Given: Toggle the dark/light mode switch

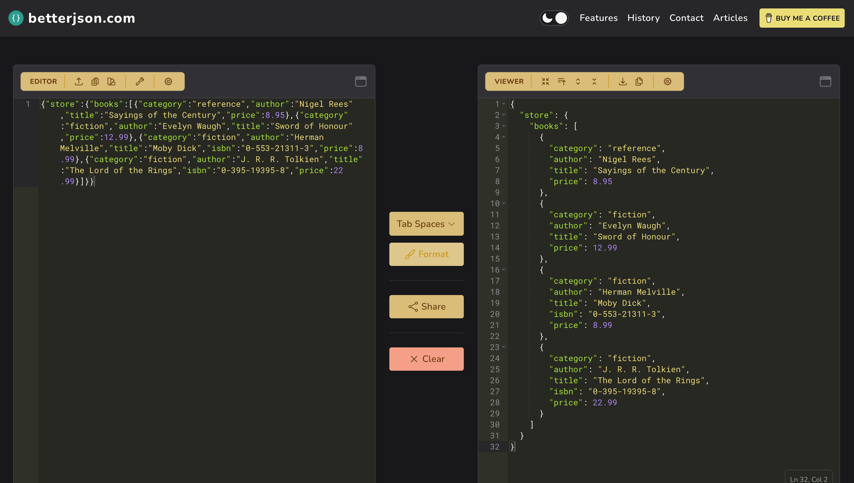Looking at the screenshot, I should click(554, 18).
